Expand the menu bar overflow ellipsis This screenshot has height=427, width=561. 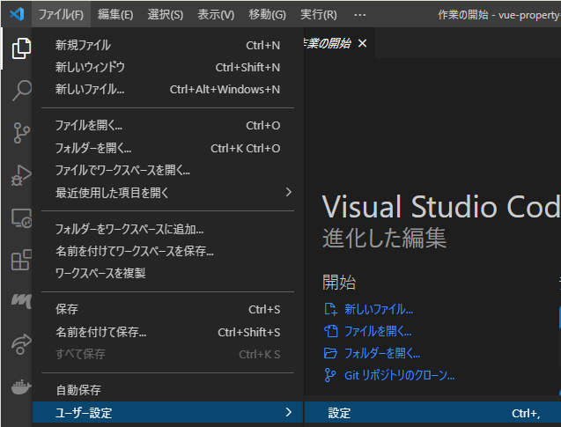click(359, 15)
